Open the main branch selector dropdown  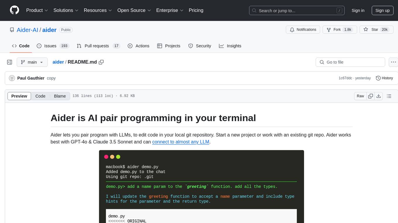click(32, 62)
